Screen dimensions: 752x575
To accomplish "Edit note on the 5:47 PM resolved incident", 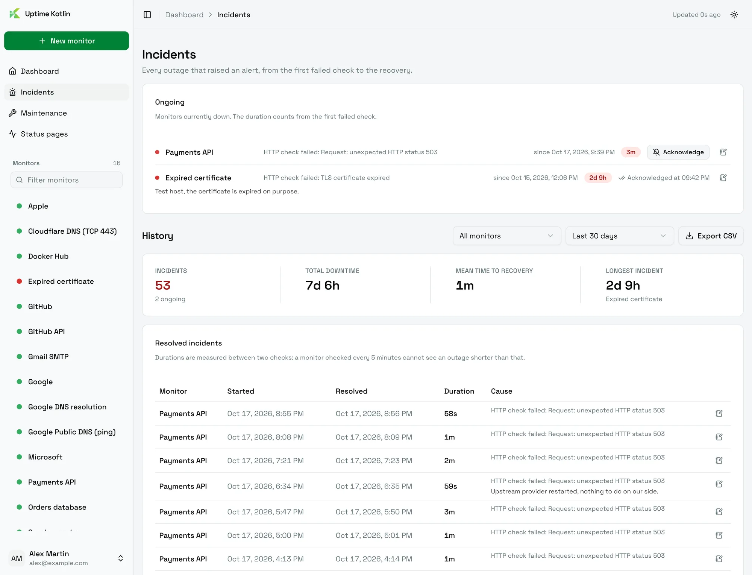I will (719, 512).
